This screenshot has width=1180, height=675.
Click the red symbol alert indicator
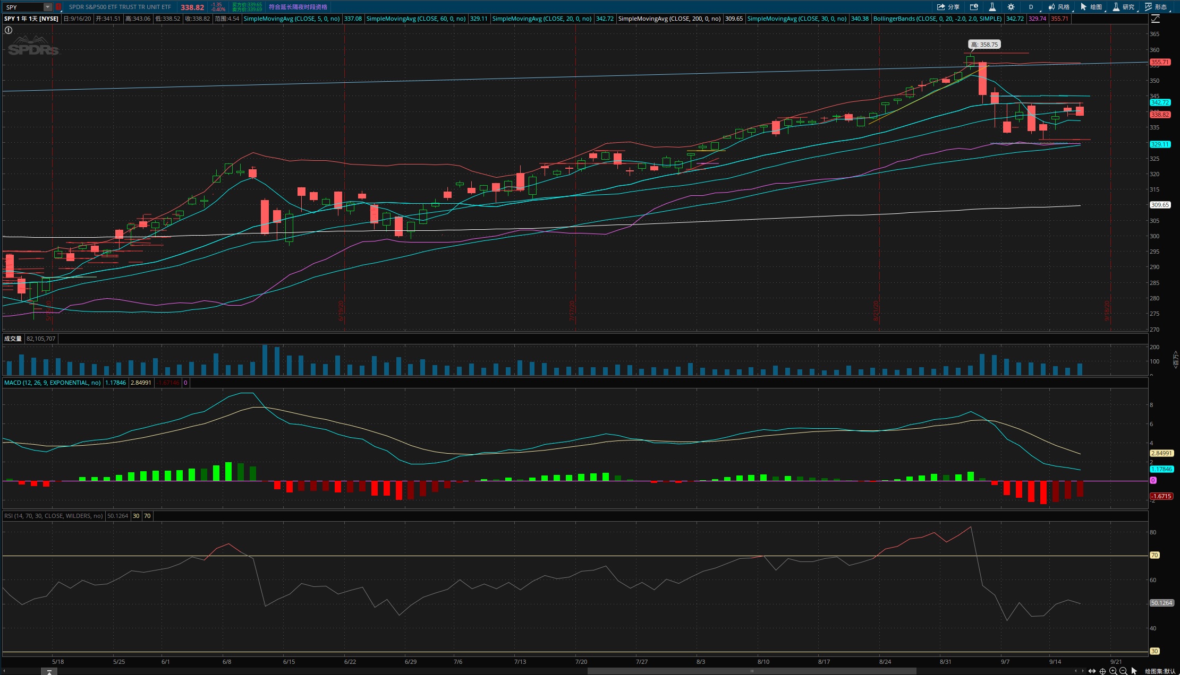point(58,7)
